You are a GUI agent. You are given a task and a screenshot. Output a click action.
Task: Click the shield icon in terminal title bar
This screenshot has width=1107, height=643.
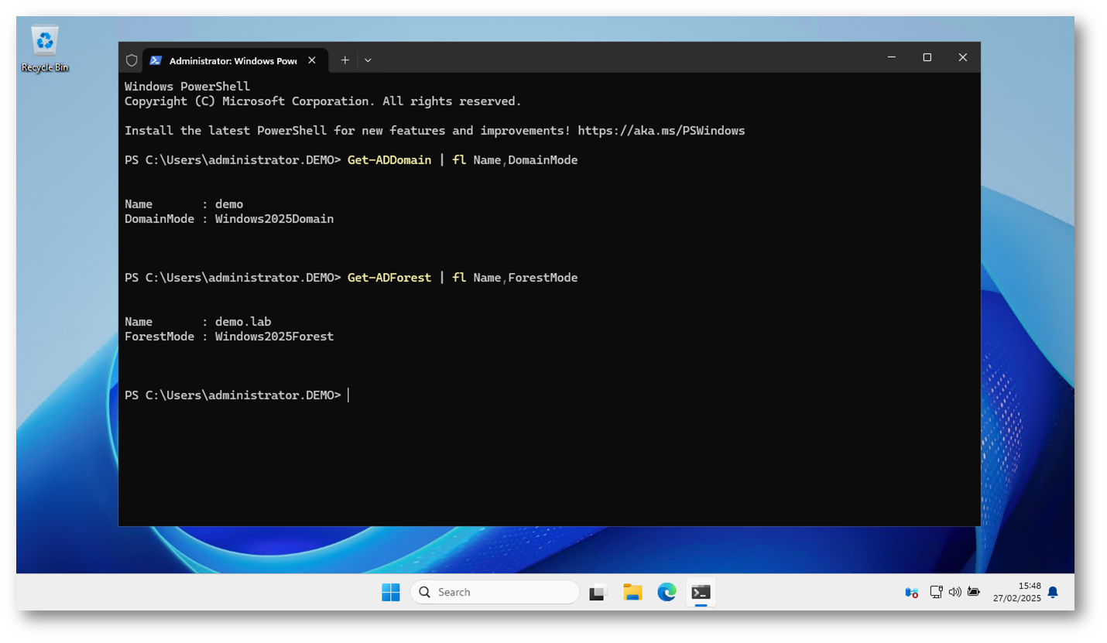click(x=132, y=60)
